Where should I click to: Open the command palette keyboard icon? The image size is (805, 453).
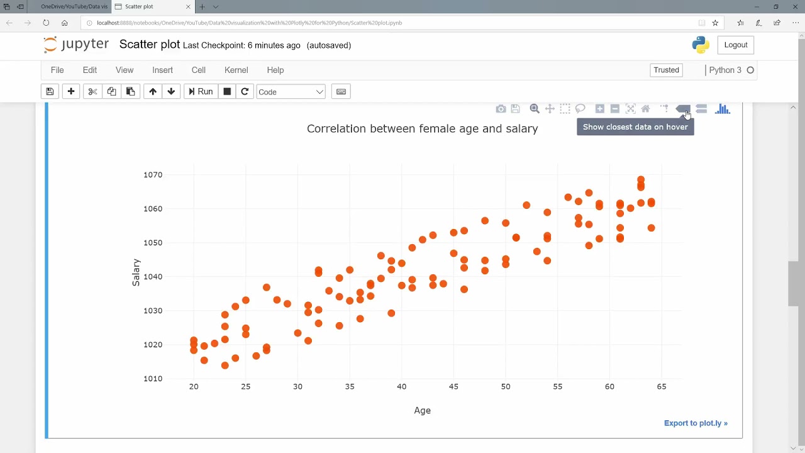click(341, 92)
